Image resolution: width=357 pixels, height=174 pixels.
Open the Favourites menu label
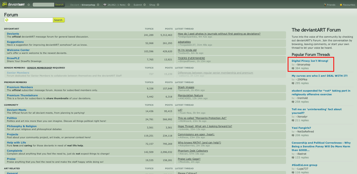coord(349,5)
